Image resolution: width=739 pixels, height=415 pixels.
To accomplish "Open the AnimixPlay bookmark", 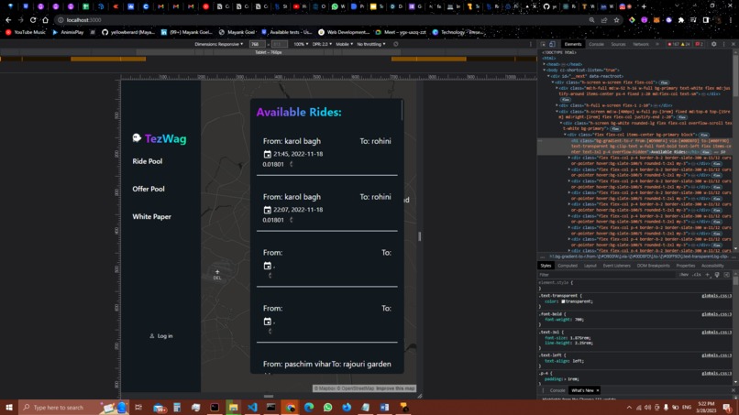I will pos(68,32).
